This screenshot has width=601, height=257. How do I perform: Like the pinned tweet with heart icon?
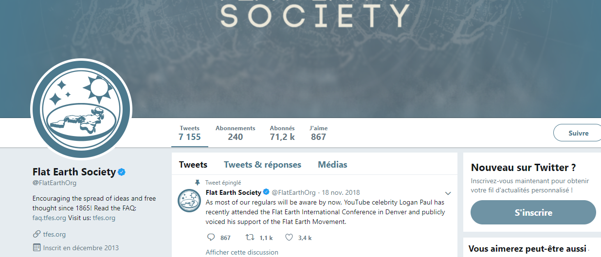289,238
